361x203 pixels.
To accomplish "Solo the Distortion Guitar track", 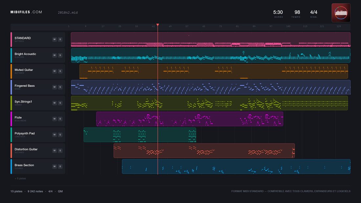I will point(60,151).
